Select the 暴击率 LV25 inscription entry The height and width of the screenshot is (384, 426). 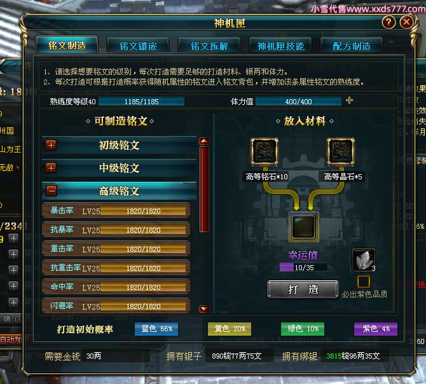[x=116, y=210]
